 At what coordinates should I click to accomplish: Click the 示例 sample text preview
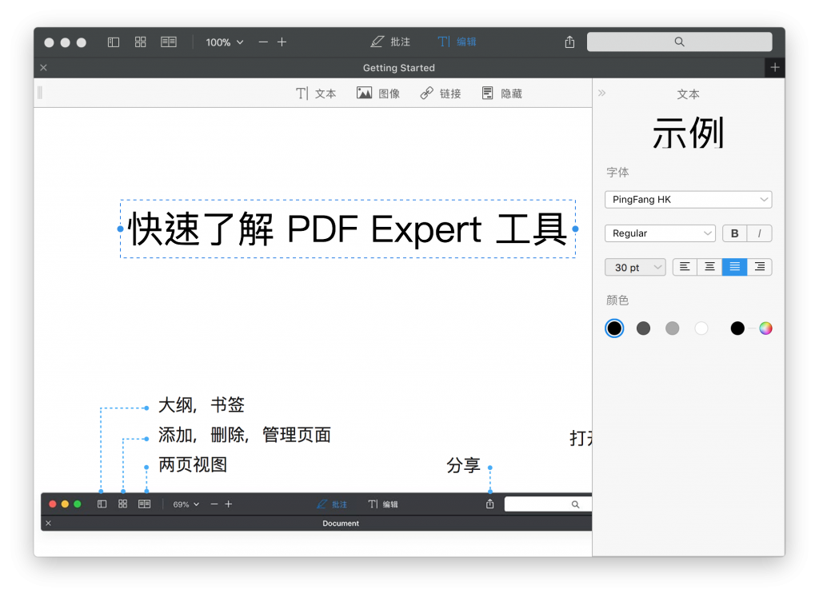point(689,133)
